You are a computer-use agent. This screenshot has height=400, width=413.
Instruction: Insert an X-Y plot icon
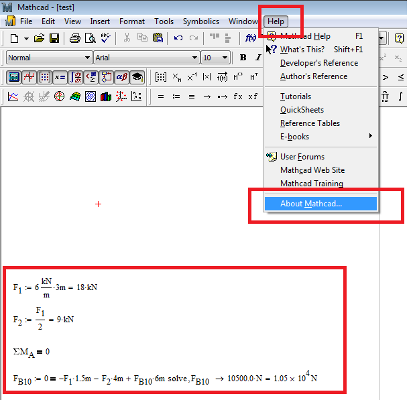click(13, 96)
